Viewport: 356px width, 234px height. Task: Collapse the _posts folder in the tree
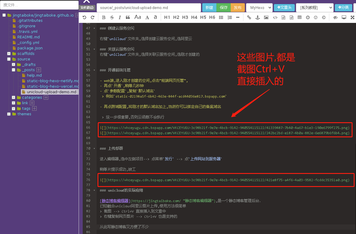pyautogui.click(x=13, y=70)
